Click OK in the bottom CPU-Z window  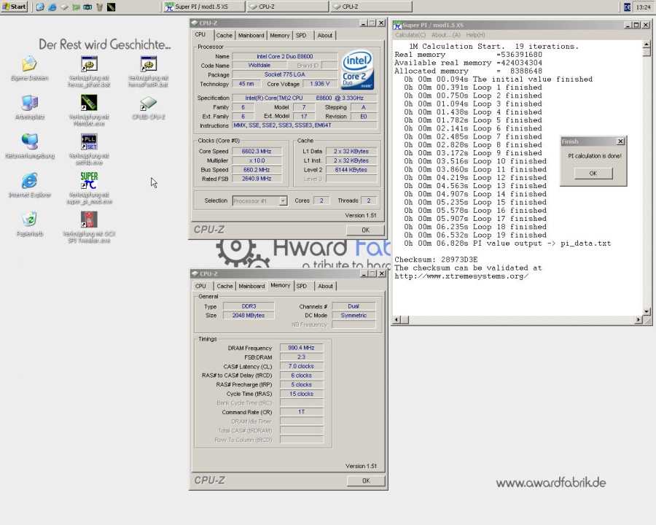(x=366, y=481)
